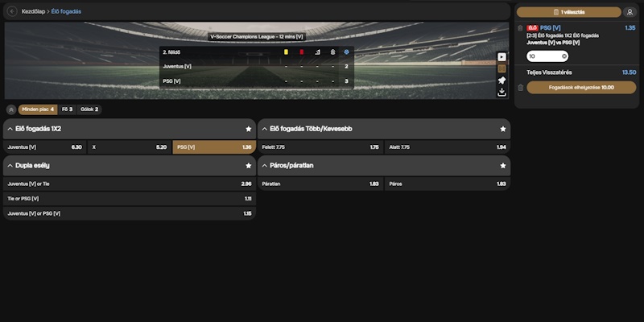Collapse the Élő fogadás 1X2 section
This screenshot has height=322, width=644.
(x=10, y=129)
